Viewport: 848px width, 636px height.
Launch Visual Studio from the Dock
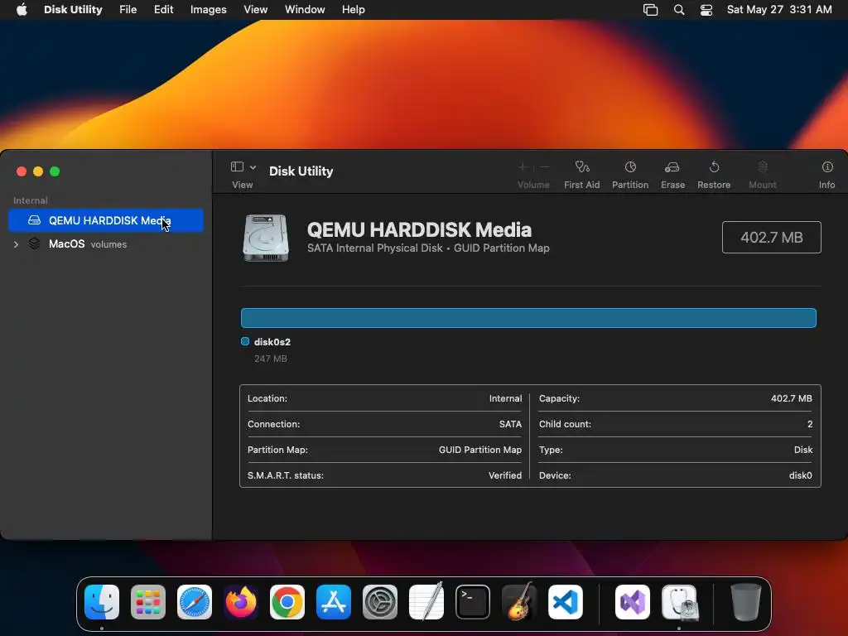tap(633, 602)
